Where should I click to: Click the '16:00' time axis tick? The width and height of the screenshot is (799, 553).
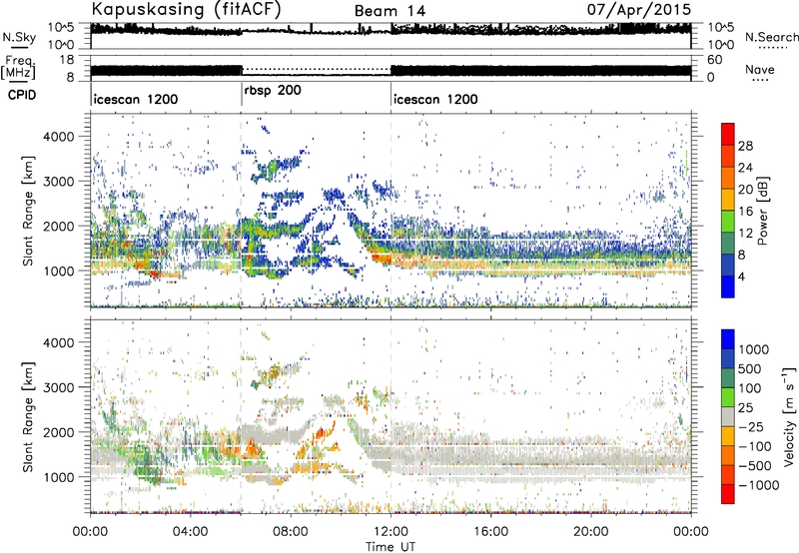tap(490, 532)
